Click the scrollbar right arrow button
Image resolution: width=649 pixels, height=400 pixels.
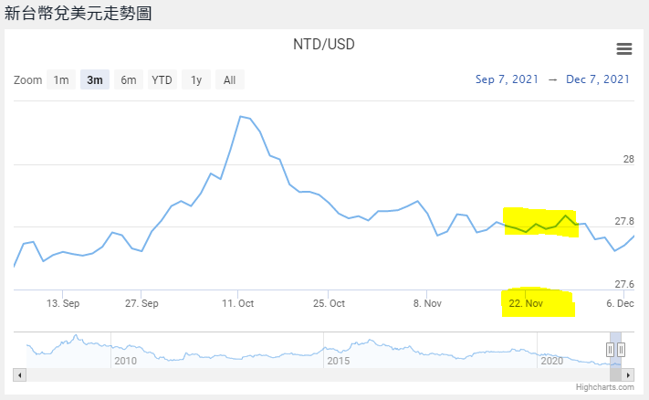629,374
